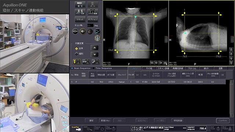Select the vertical range adjust icon with yellow arrow
The image size is (235, 132).
coord(77,62)
